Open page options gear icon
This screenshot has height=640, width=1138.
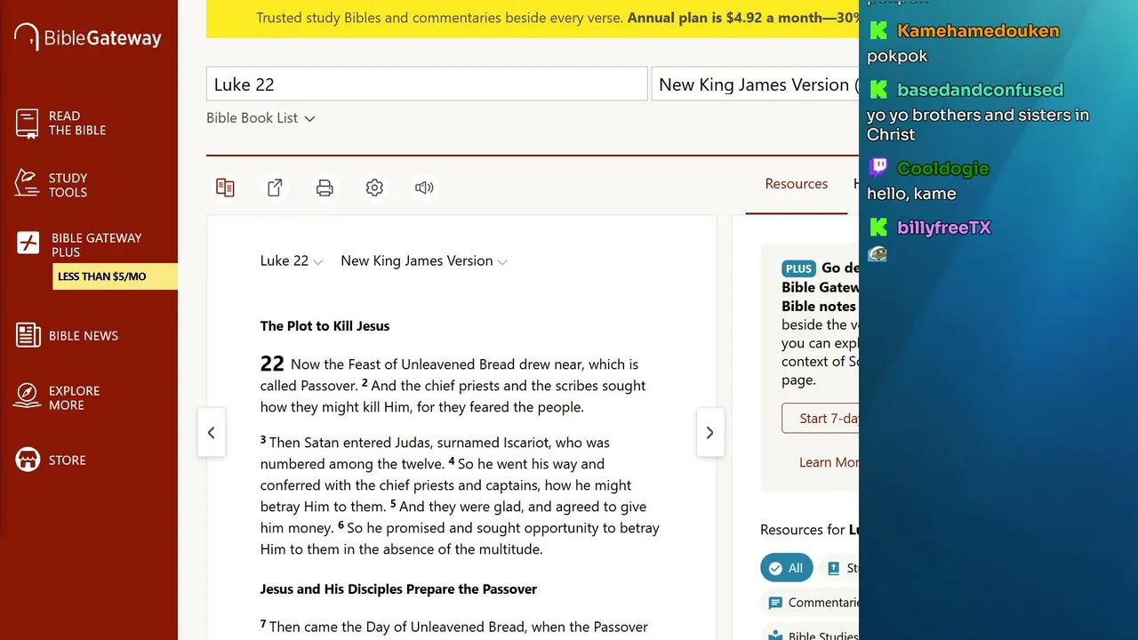click(x=374, y=188)
